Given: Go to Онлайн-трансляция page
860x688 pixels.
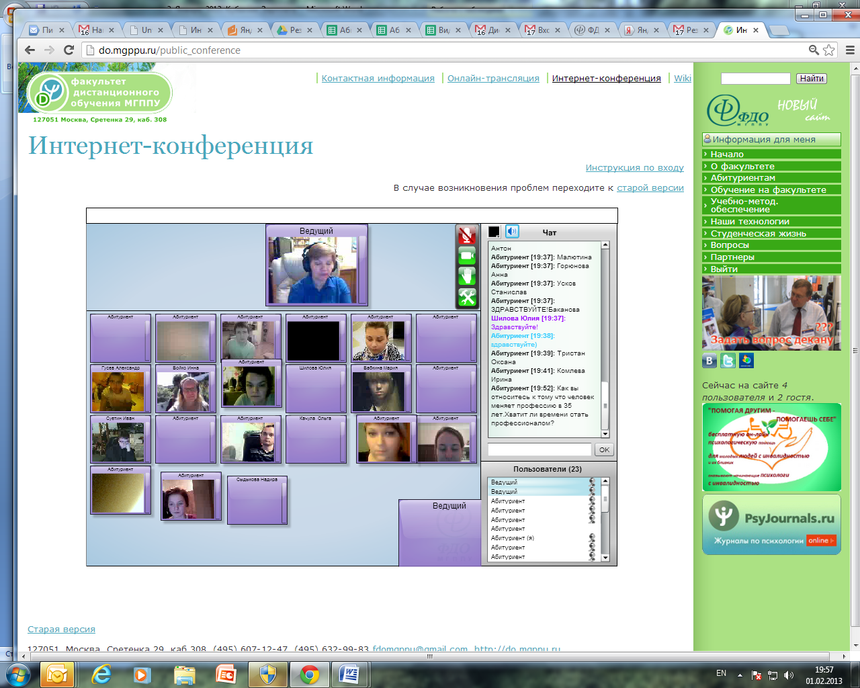Looking at the screenshot, I should coord(493,79).
